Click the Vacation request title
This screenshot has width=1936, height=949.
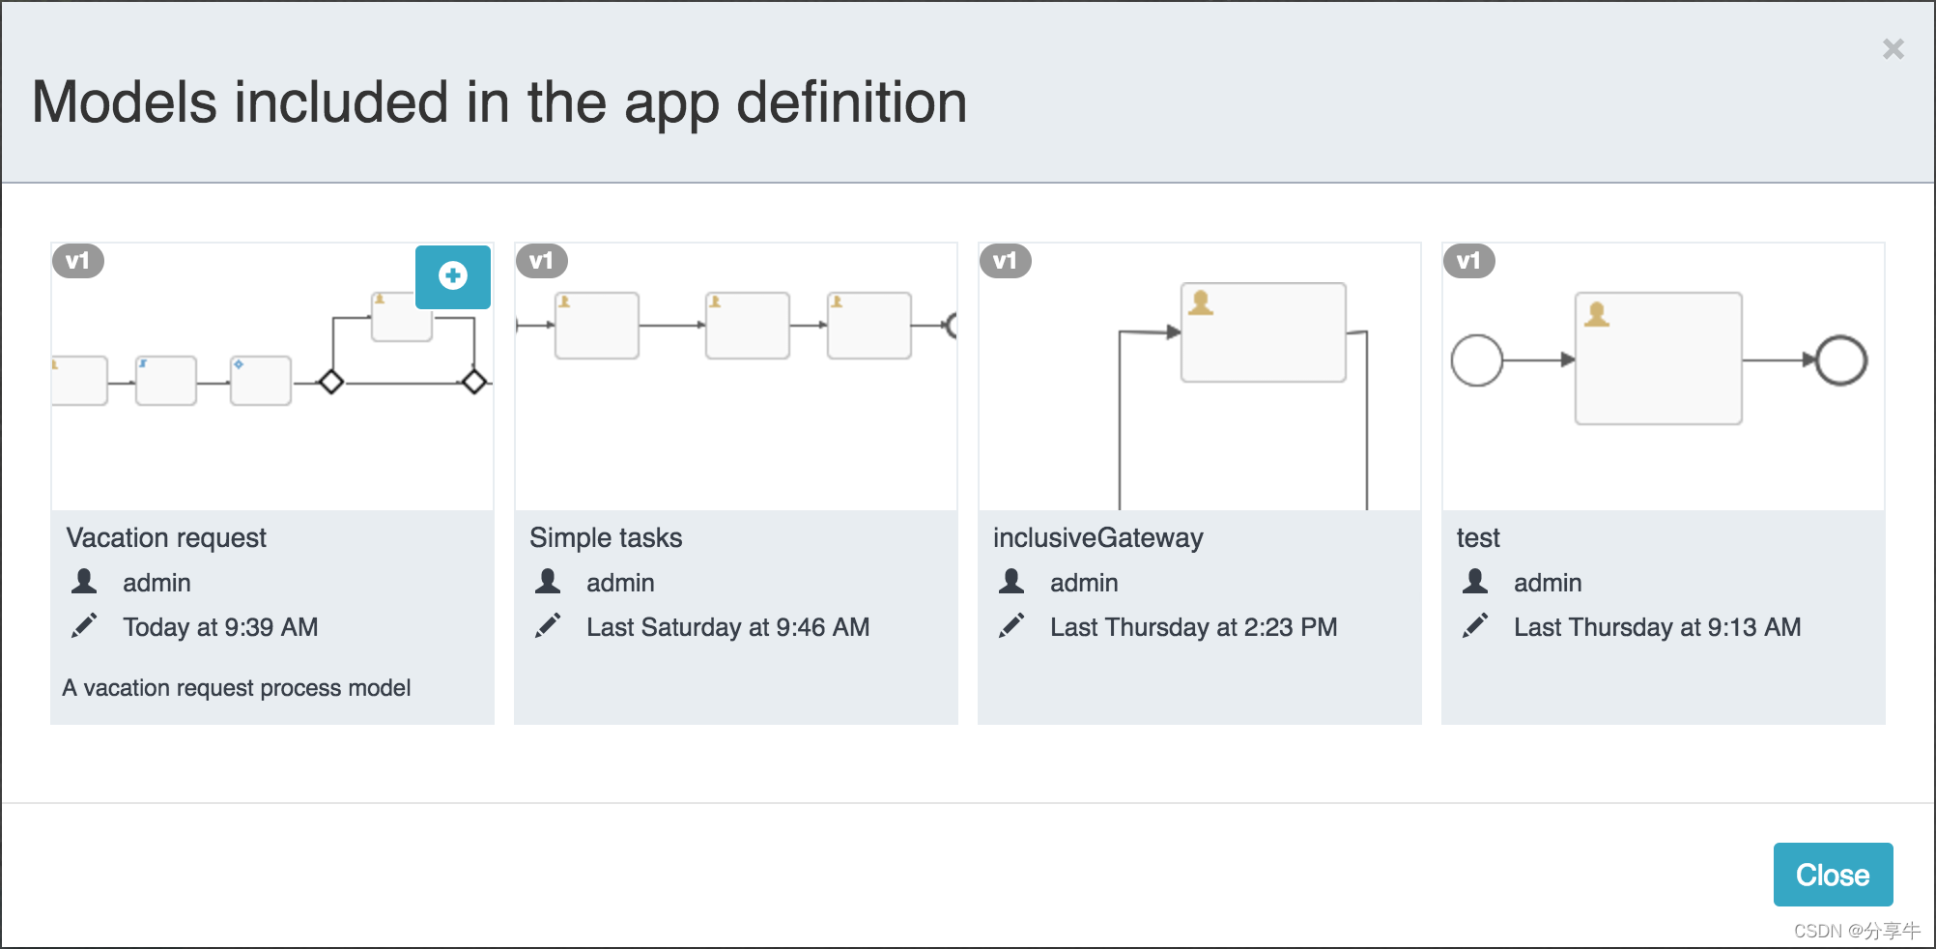[166, 538]
